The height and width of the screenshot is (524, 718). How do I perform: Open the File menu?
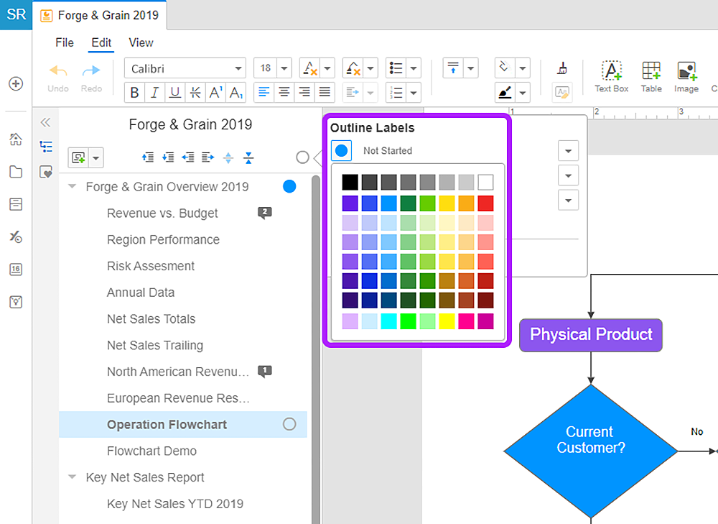point(64,43)
